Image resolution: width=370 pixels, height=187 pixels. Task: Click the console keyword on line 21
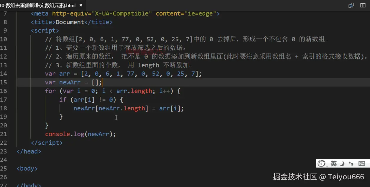(x=57, y=134)
